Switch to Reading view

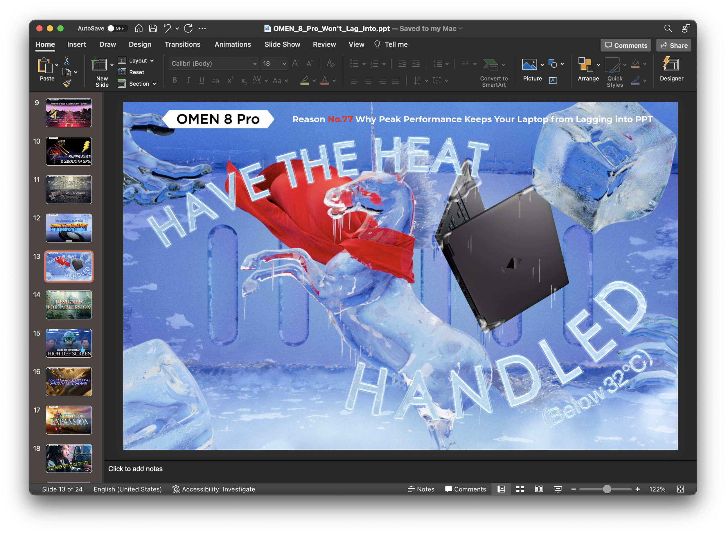[x=539, y=489]
